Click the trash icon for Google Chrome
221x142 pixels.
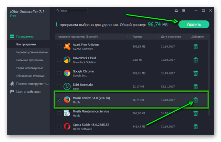(196, 73)
